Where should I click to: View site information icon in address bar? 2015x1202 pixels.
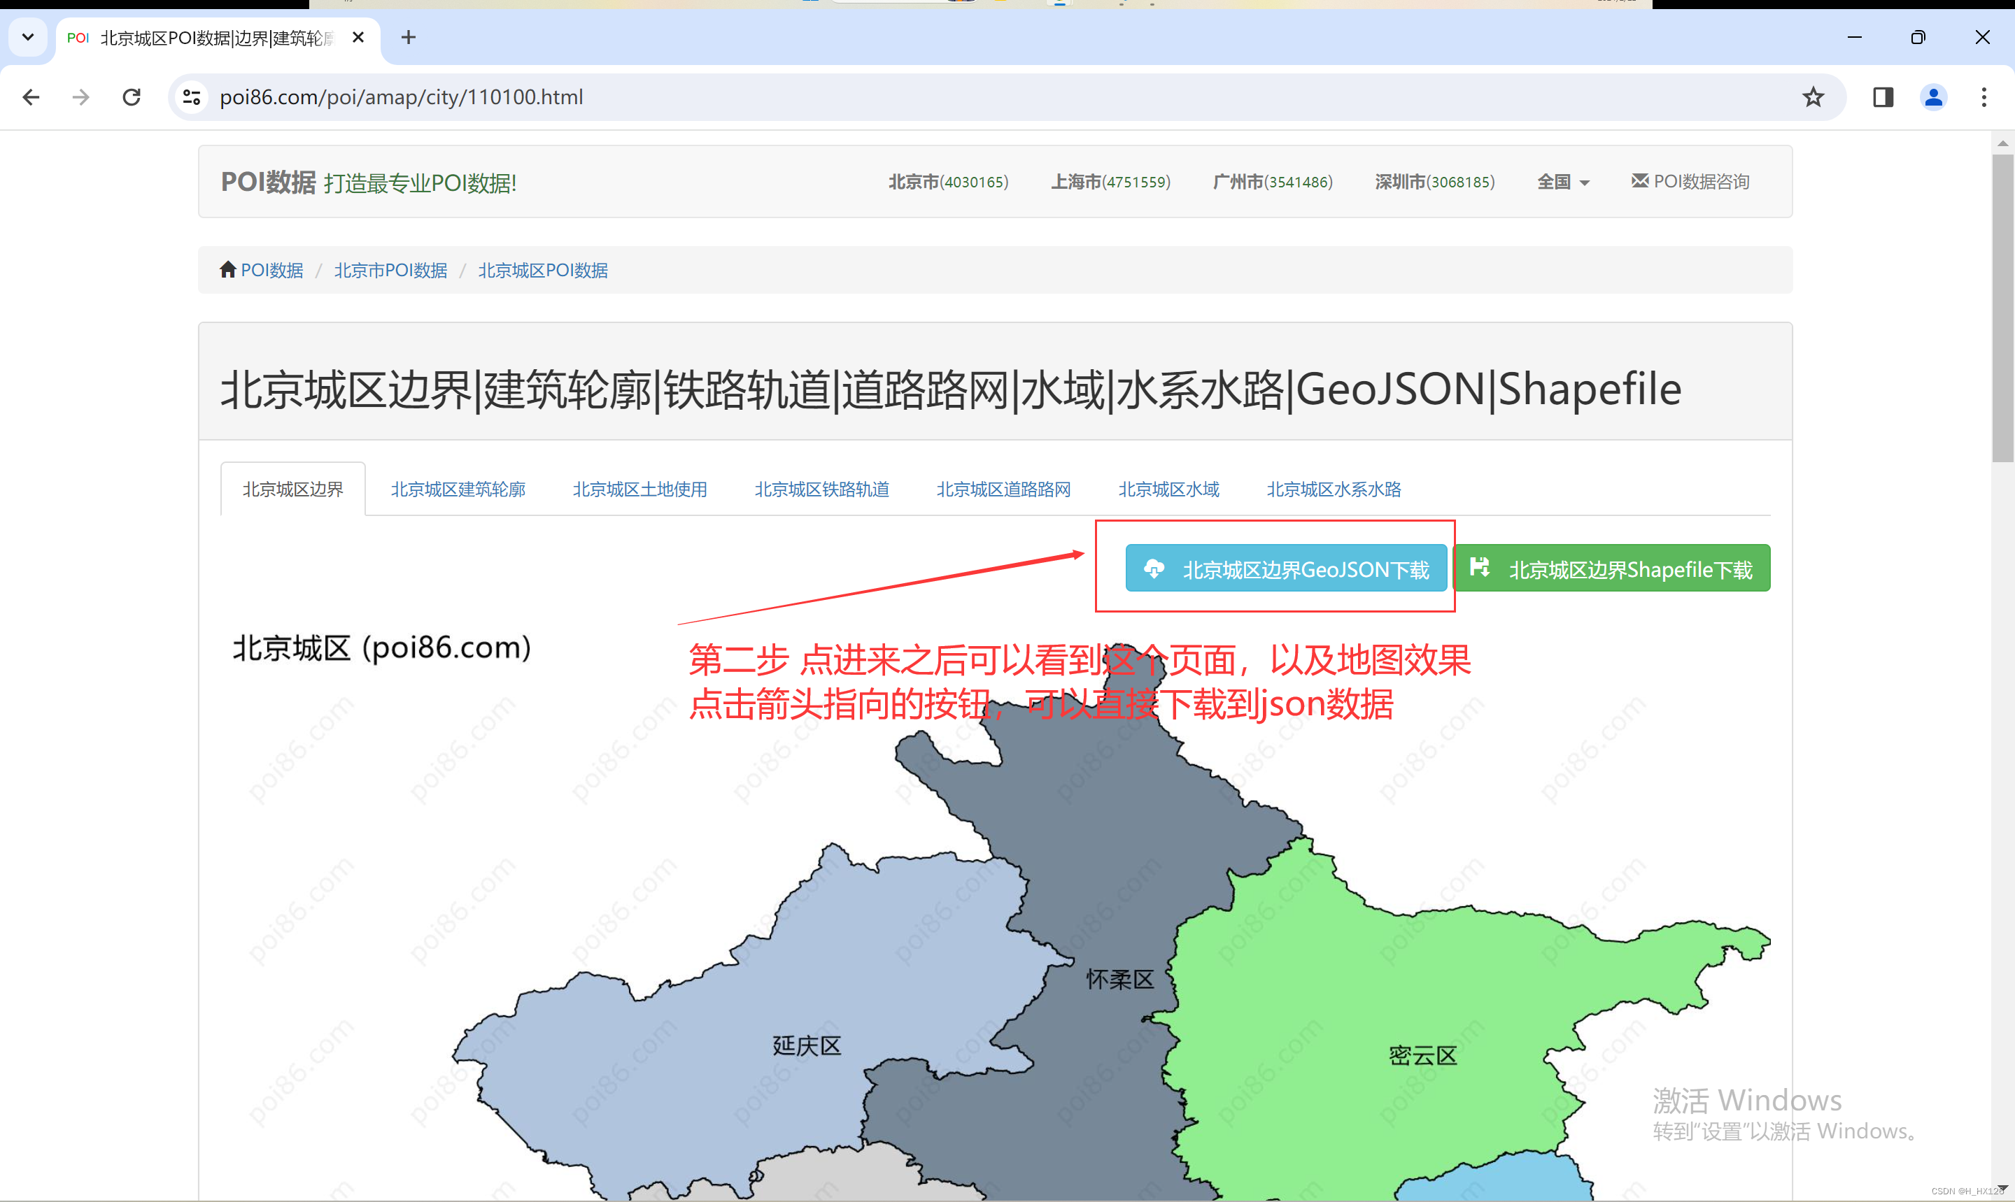pyautogui.click(x=192, y=97)
